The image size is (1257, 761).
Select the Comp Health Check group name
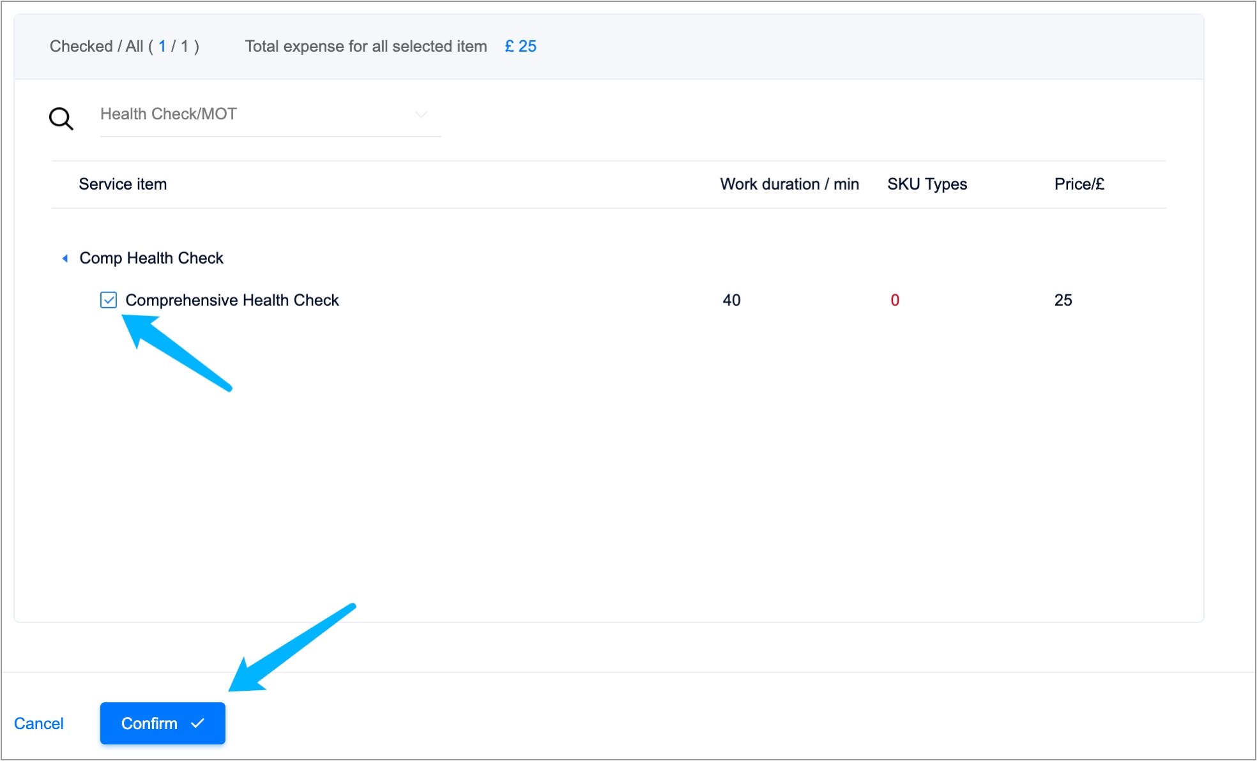pos(151,259)
